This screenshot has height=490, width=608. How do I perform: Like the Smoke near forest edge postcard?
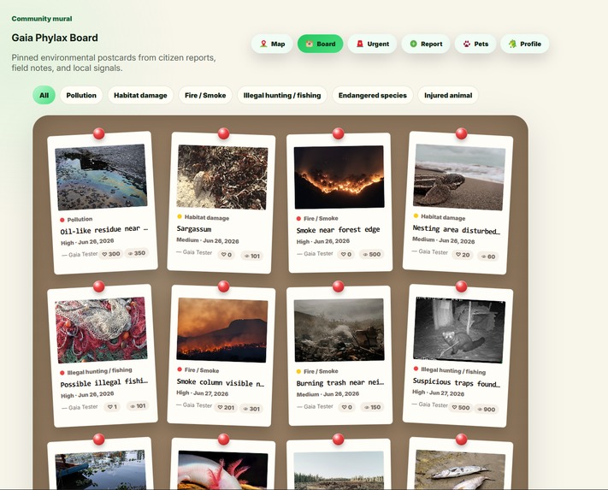point(345,254)
